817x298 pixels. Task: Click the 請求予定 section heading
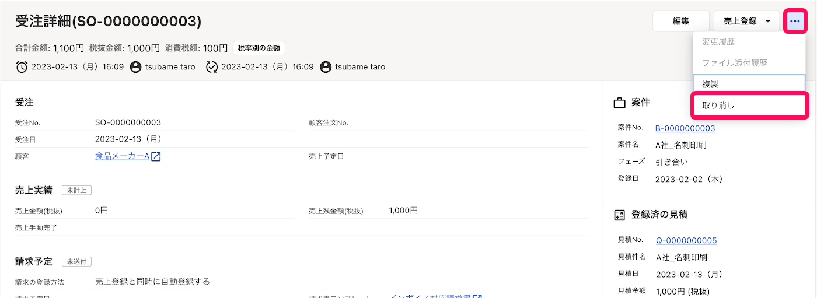(34, 262)
